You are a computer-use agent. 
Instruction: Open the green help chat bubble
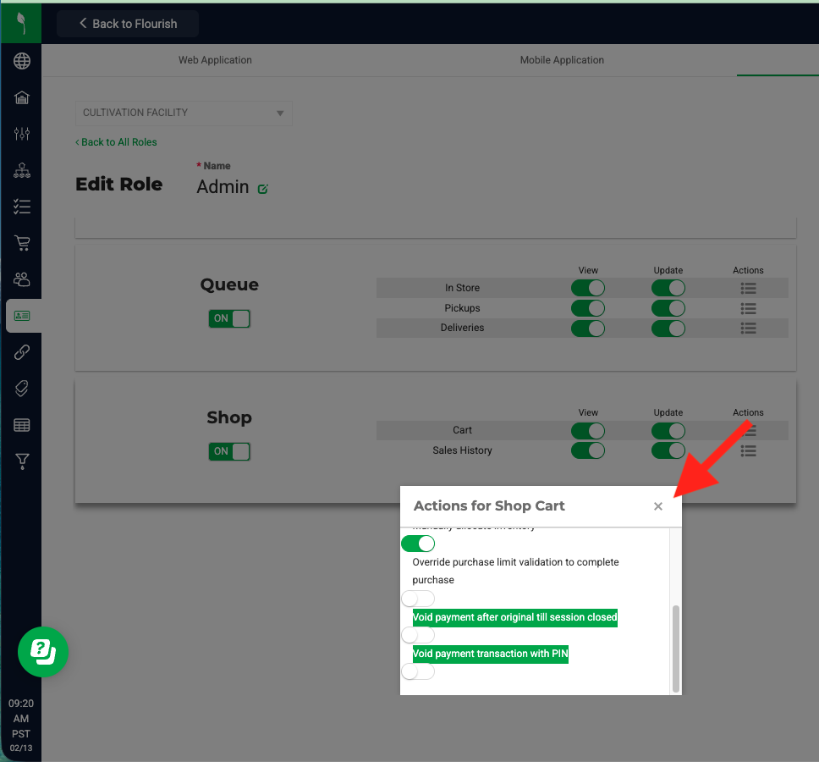point(43,652)
